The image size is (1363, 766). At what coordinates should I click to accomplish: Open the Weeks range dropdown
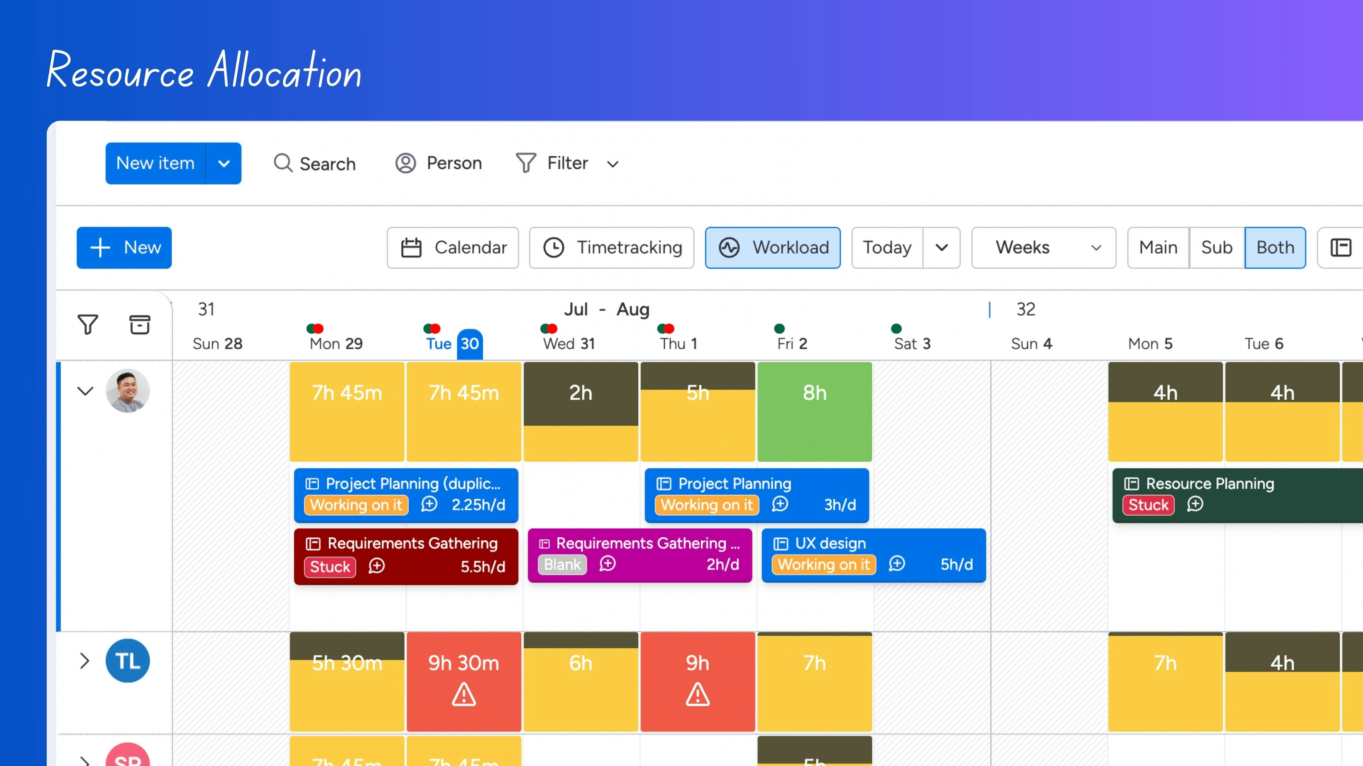pyautogui.click(x=1044, y=247)
